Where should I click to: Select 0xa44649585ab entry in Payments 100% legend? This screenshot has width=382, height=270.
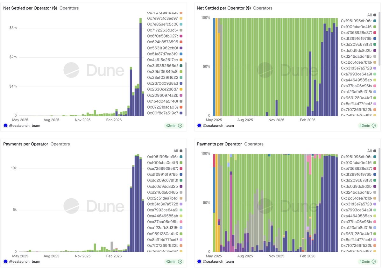click(x=359, y=216)
